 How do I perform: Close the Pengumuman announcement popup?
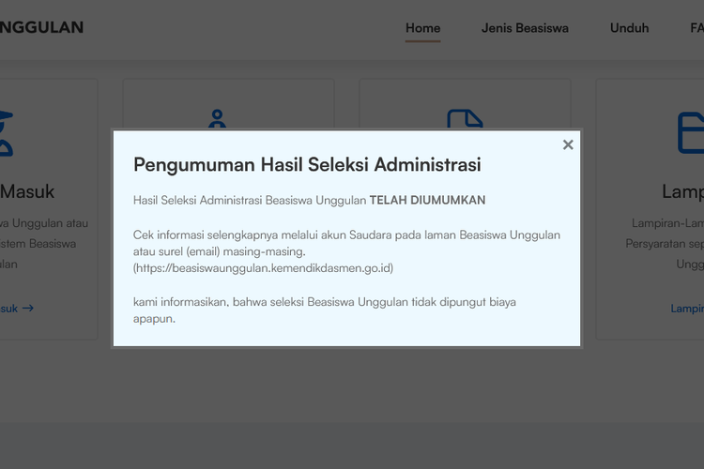(x=568, y=144)
